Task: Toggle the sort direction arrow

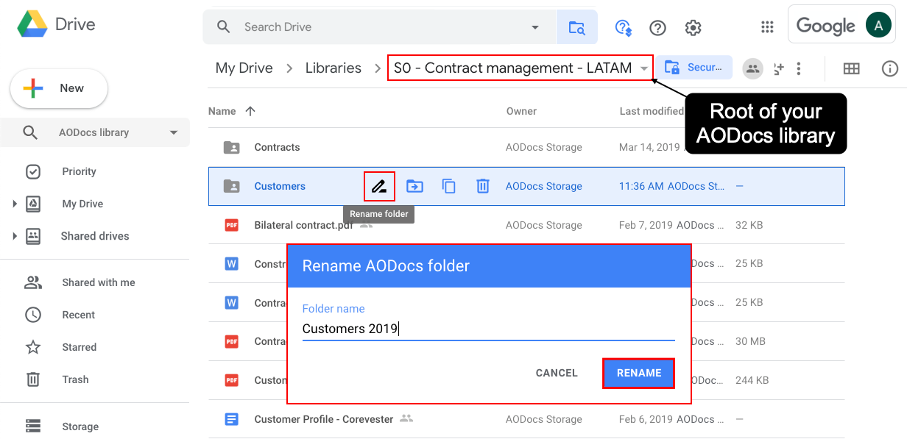Action: pyautogui.click(x=250, y=111)
